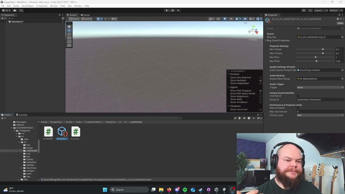Click the Project search field
This screenshot has height=194, width=345.
(x=206, y=118)
